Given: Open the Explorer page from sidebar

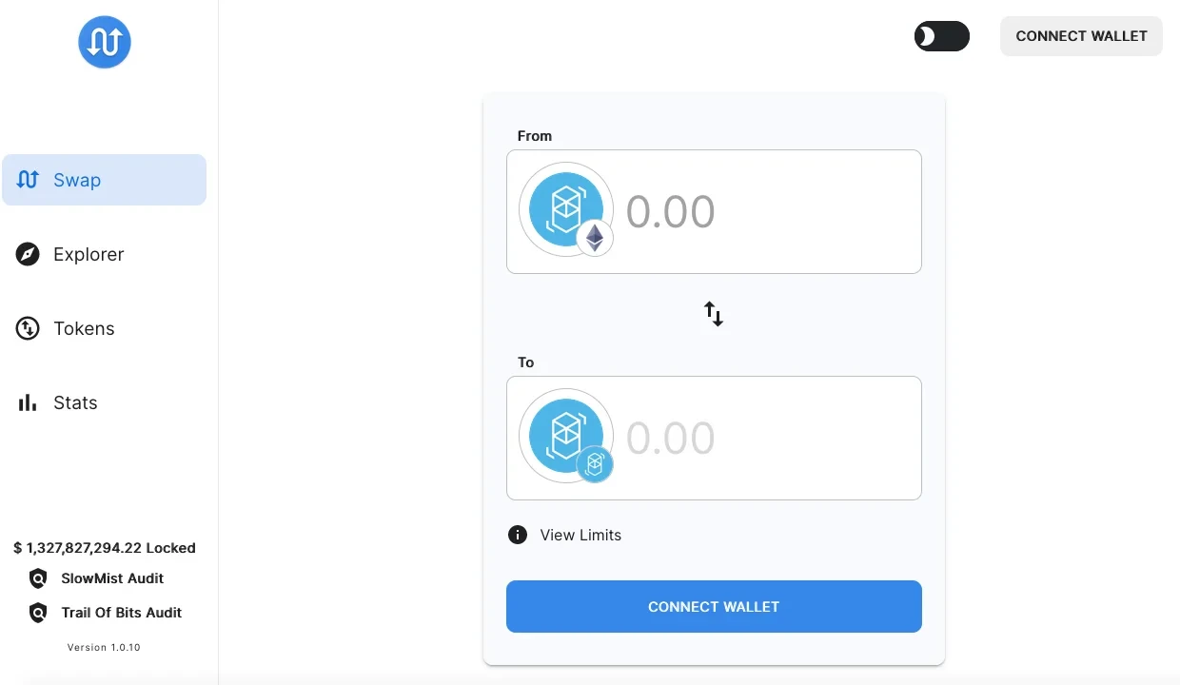Looking at the screenshot, I should tap(88, 254).
